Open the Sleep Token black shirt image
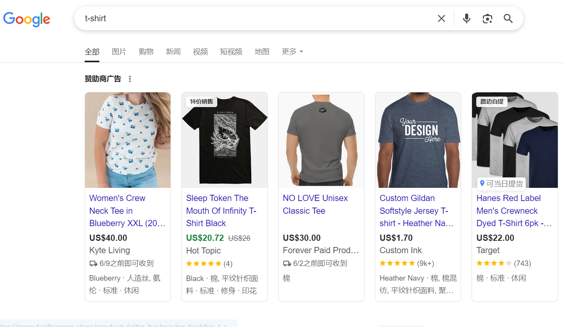 225,140
